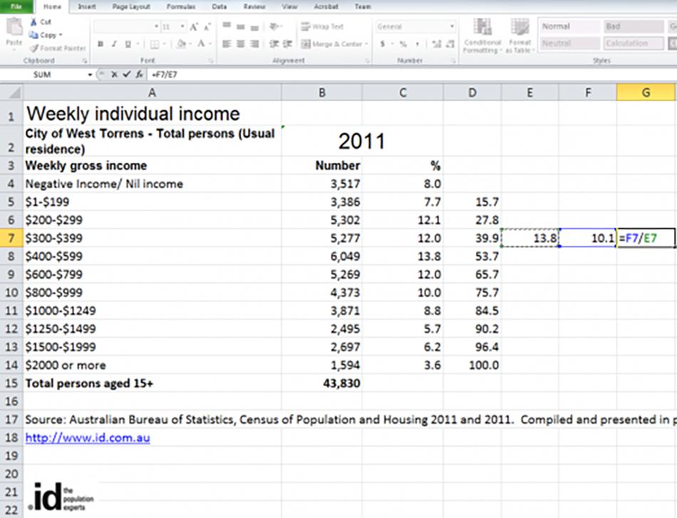Apply the Bad cell style

pos(634,26)
